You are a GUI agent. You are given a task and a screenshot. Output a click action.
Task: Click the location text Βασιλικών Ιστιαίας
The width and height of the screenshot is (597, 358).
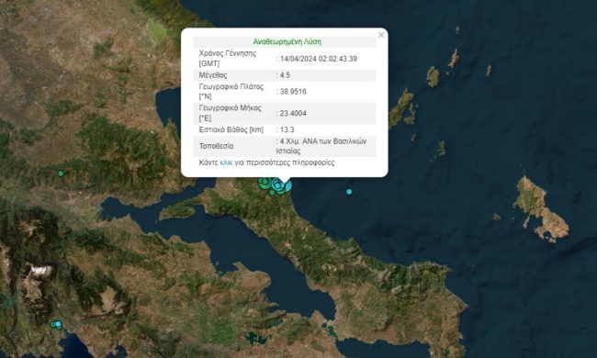pyautogui.click(x=321, y=146)
